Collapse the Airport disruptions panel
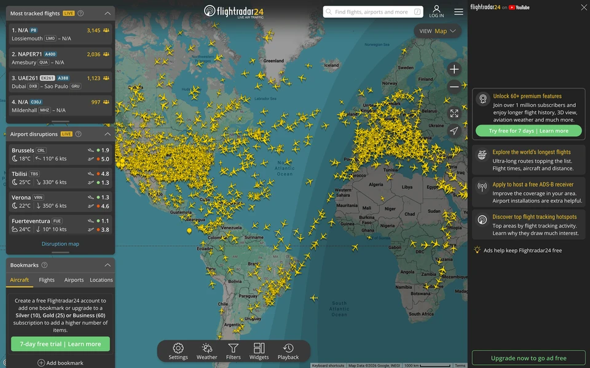The image size is (590, 368). click(x=108, y=134)
